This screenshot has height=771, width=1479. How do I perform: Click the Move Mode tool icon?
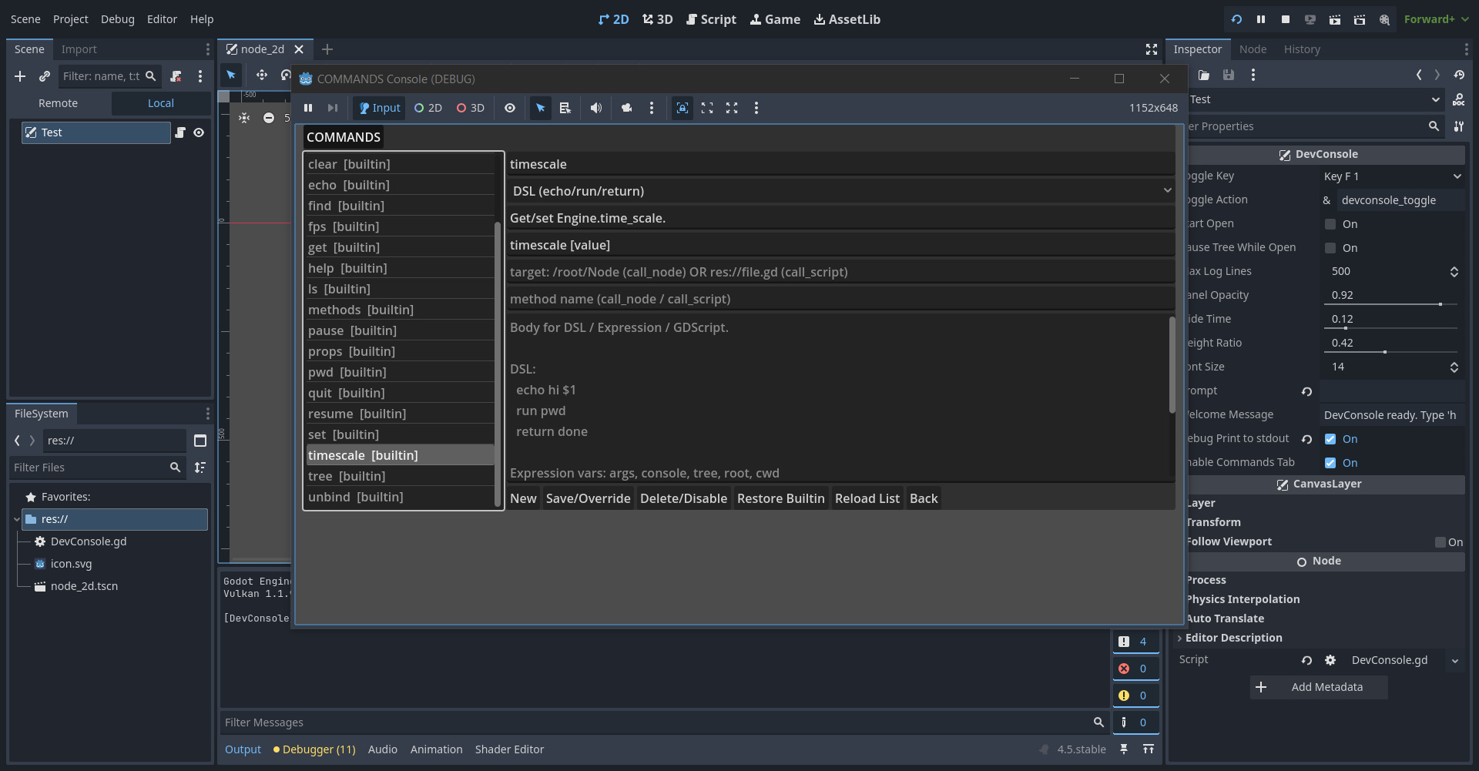[x=261, y=75]
